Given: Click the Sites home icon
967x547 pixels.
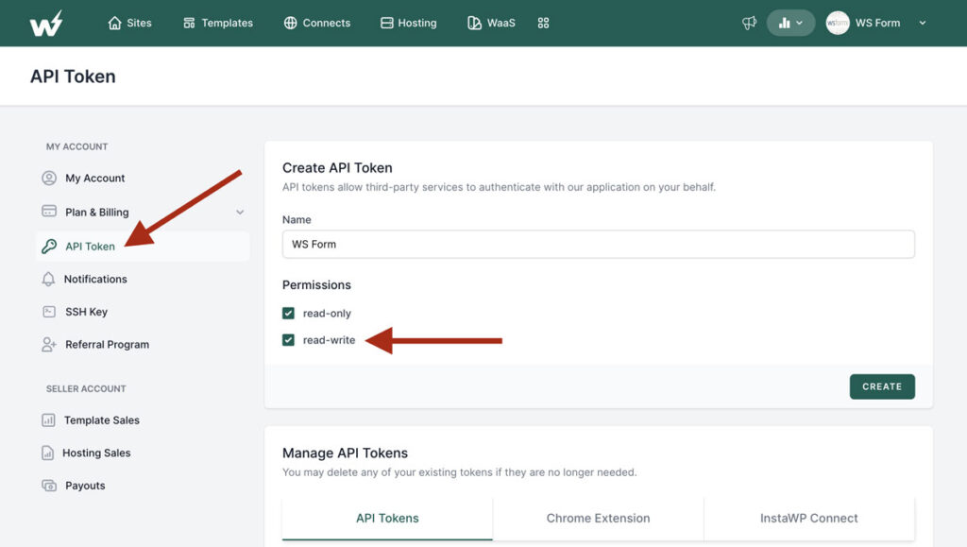Looking at the screenshot, I should [x=114, y=23].
